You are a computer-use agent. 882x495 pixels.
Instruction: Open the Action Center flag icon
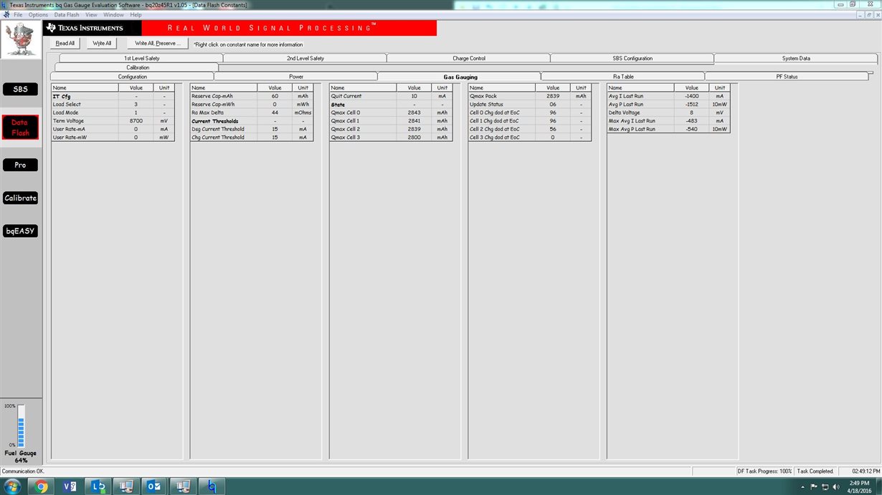814,486
